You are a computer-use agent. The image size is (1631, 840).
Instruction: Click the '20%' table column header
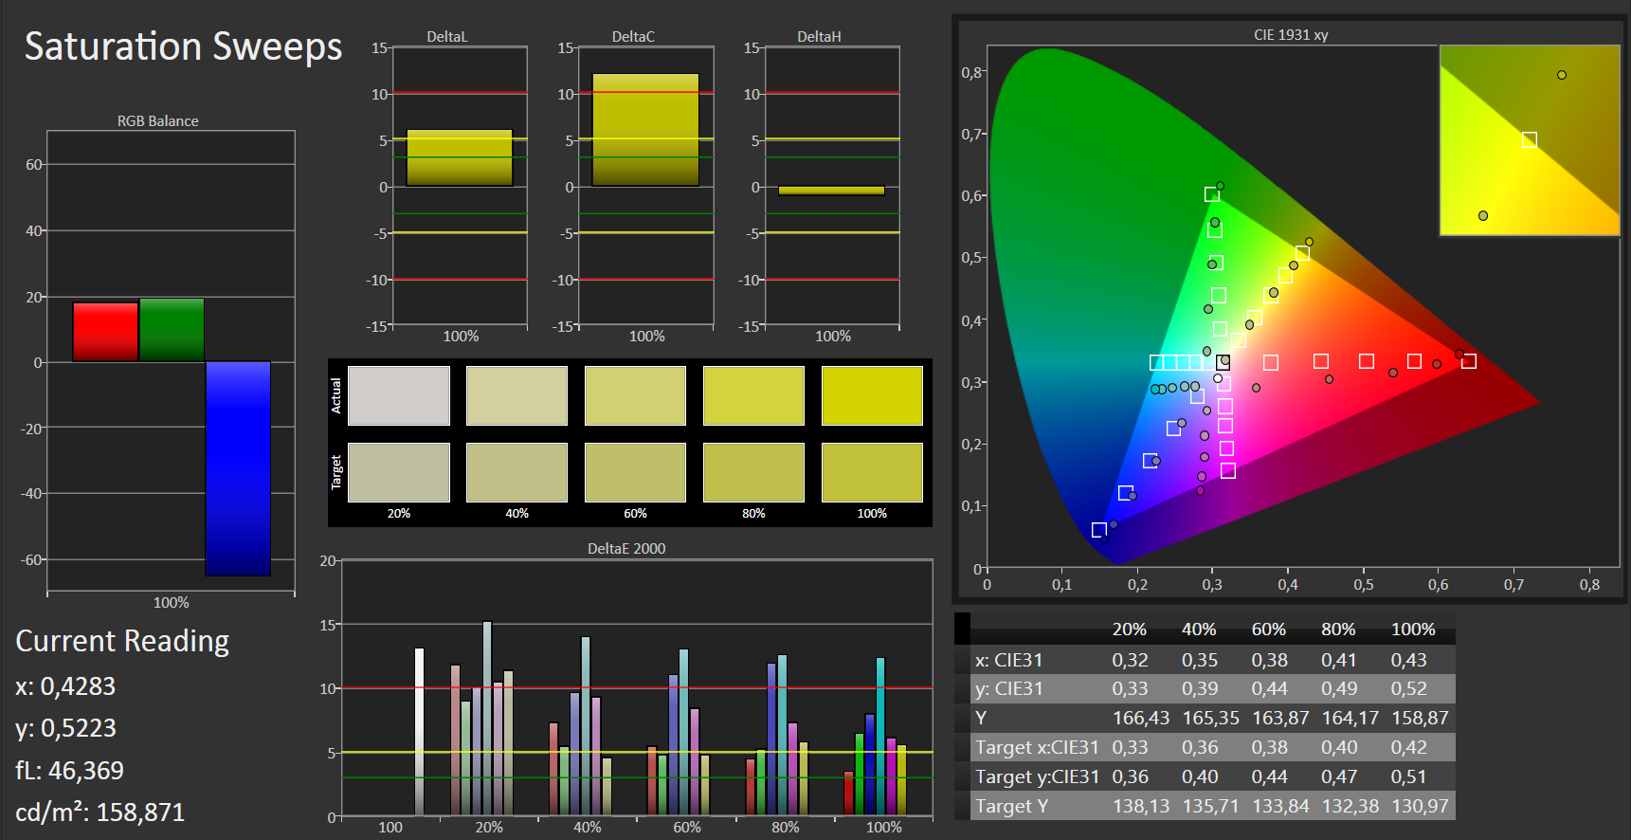point(1130,630)
